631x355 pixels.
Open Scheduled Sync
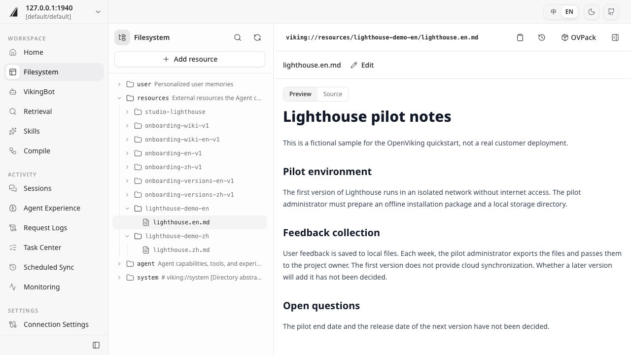tap(54, 267)
